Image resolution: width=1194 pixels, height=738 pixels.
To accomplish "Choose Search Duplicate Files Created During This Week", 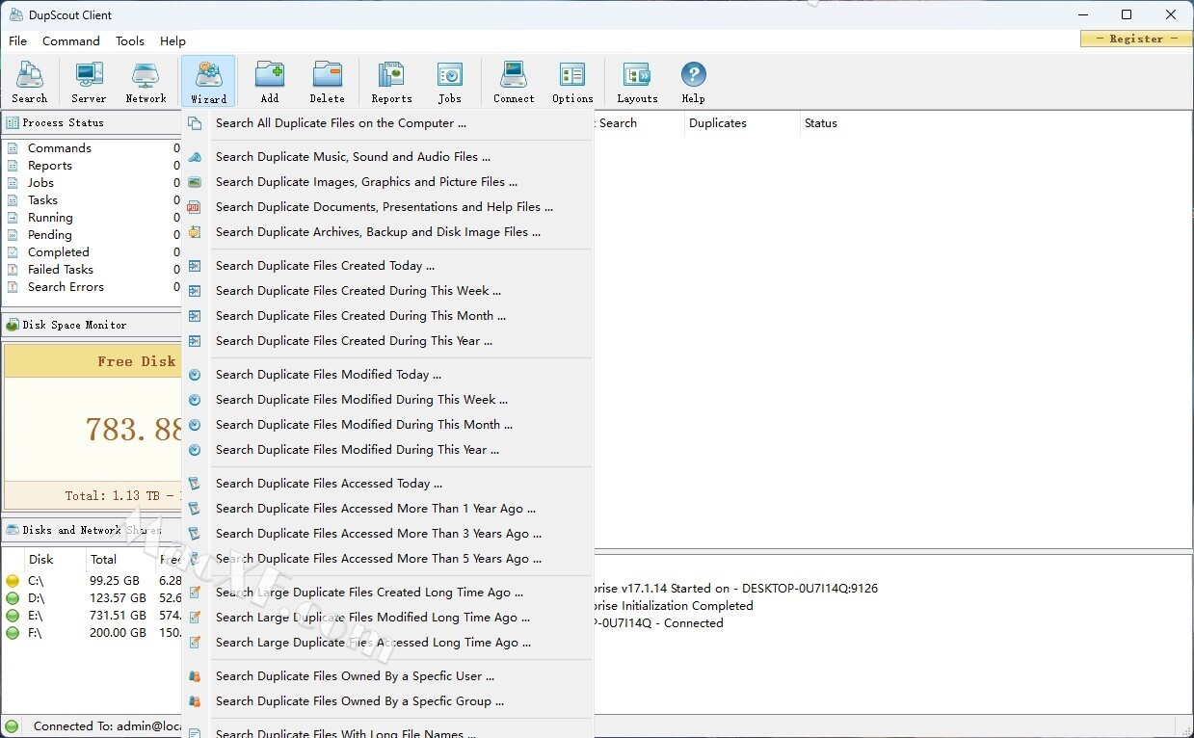I will pyautogui.click(x=387, y=291).
